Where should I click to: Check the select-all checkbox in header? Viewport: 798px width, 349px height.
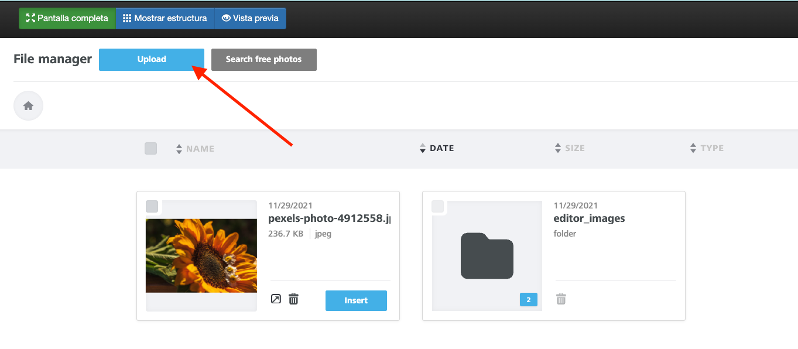[x=151, y=148]
